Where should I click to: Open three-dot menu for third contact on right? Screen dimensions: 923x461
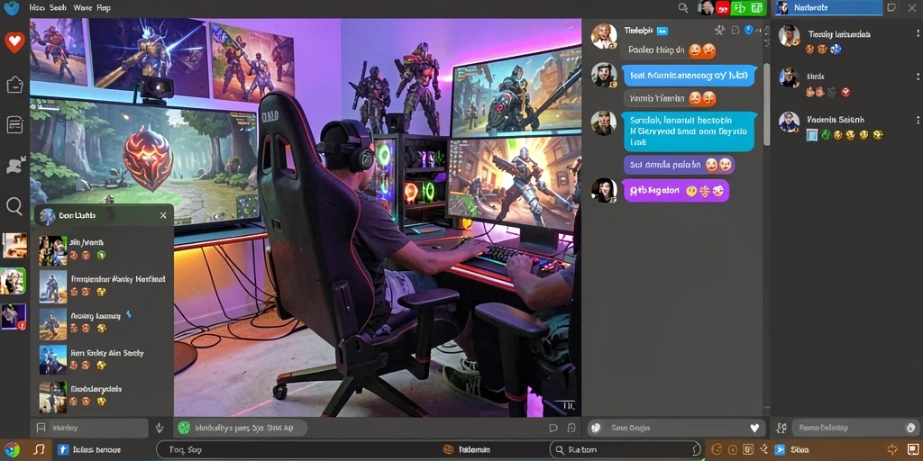point(918,120)
